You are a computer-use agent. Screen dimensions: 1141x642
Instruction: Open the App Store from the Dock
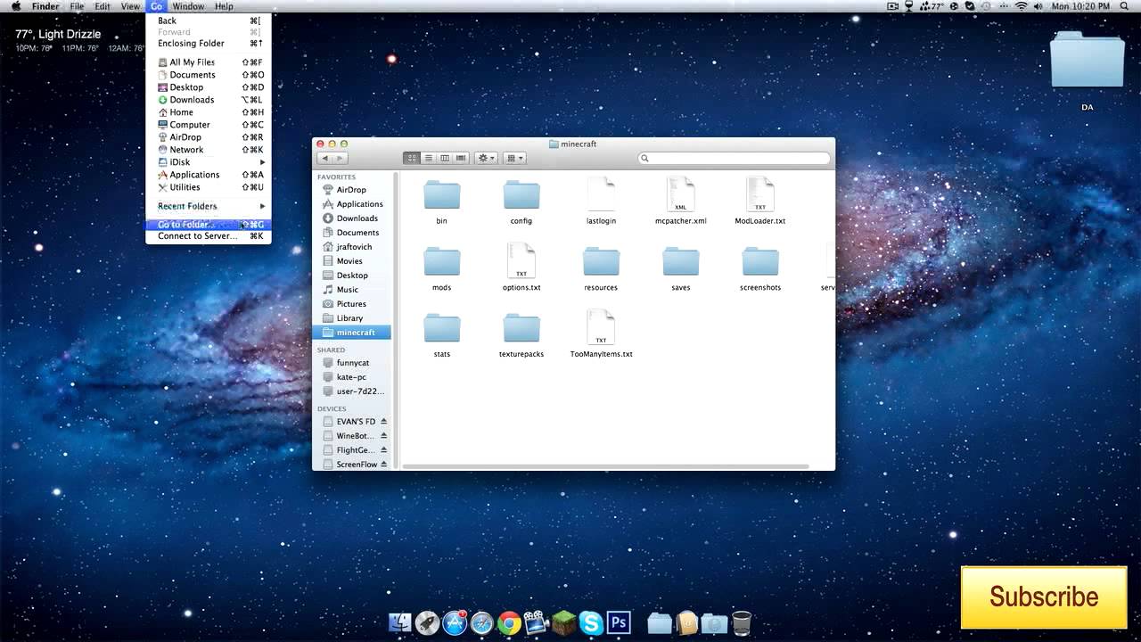point(456,622)
